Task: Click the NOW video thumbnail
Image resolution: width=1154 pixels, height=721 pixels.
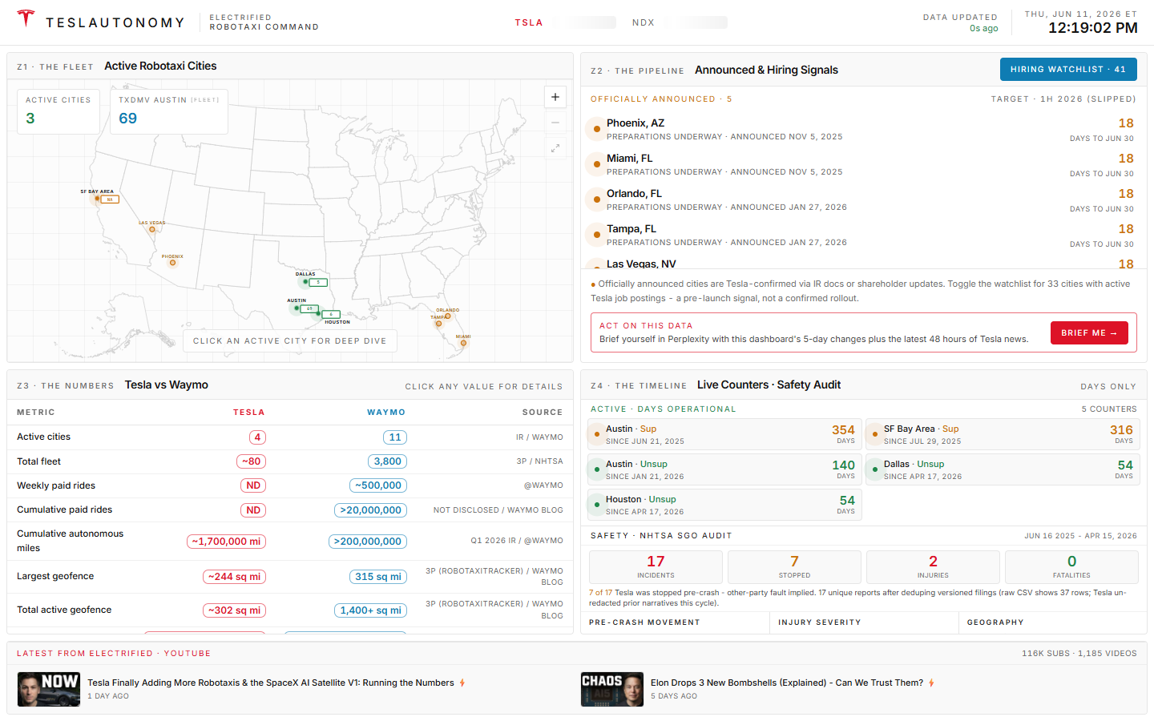Action: pos(49,689)
